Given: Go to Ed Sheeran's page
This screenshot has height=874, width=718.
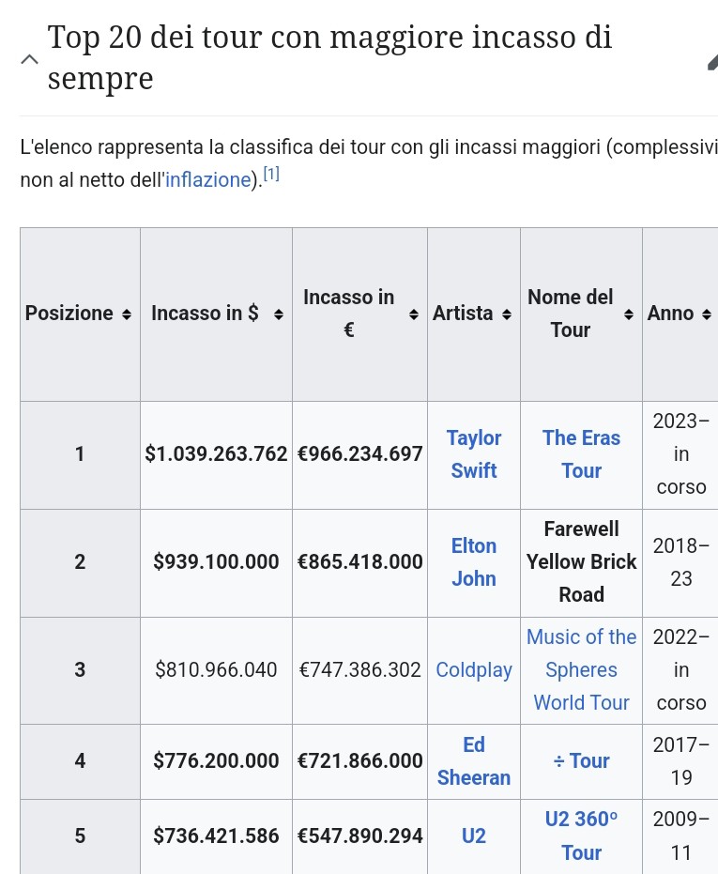Looking at the screenshot, I should [474, 761].
